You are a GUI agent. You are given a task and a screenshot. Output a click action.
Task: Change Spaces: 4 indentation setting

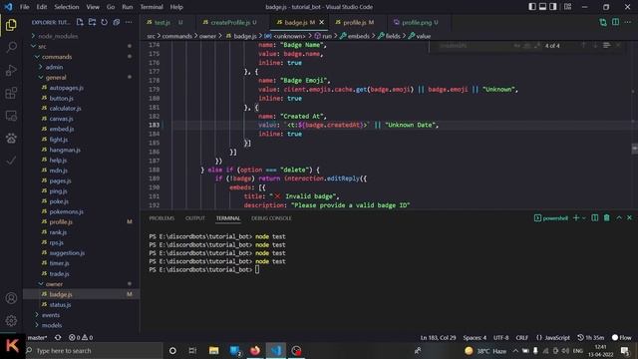[x=475, y=337]
